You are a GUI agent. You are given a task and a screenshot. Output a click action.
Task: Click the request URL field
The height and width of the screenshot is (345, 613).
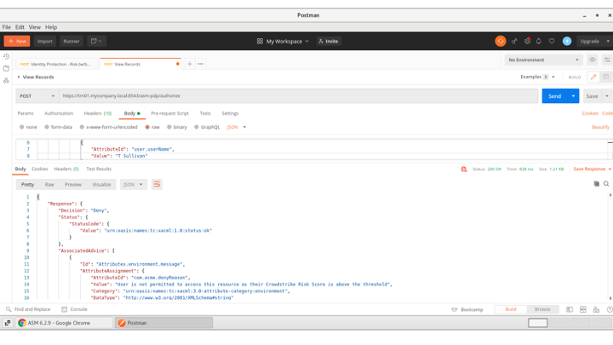click(298, 96)
